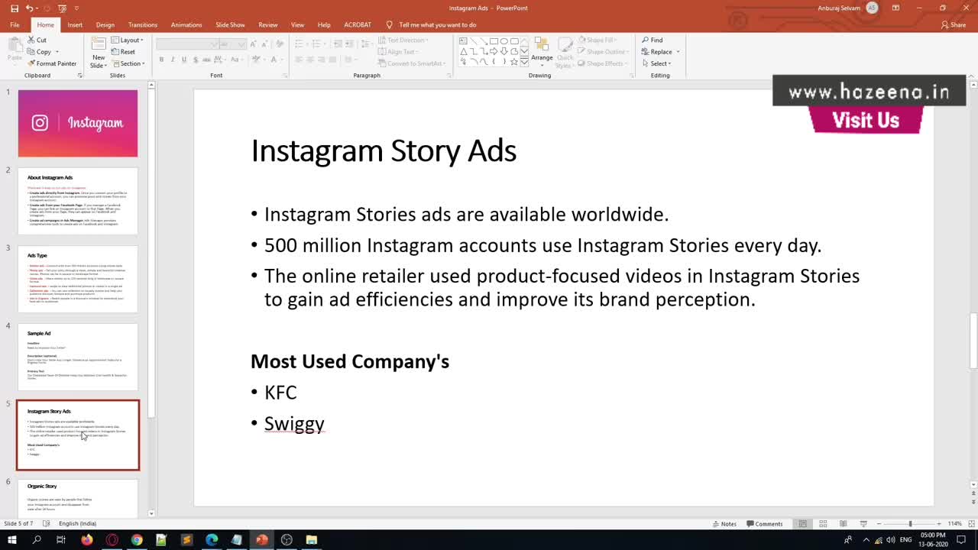Image resolution: width=978 pixels, height=550 pixels.
Task: Click the Text Direction command
Action: (403, 40)
